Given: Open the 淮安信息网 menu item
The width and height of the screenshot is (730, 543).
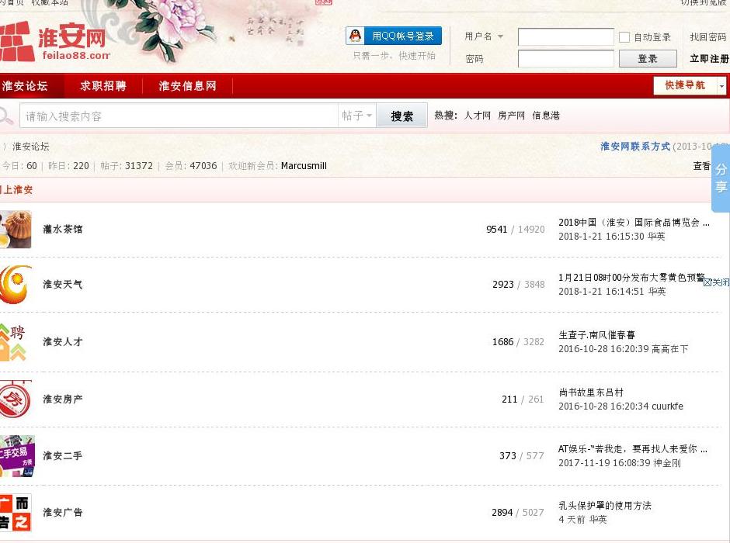Looking at the screenshot, I should coord(186,86).
